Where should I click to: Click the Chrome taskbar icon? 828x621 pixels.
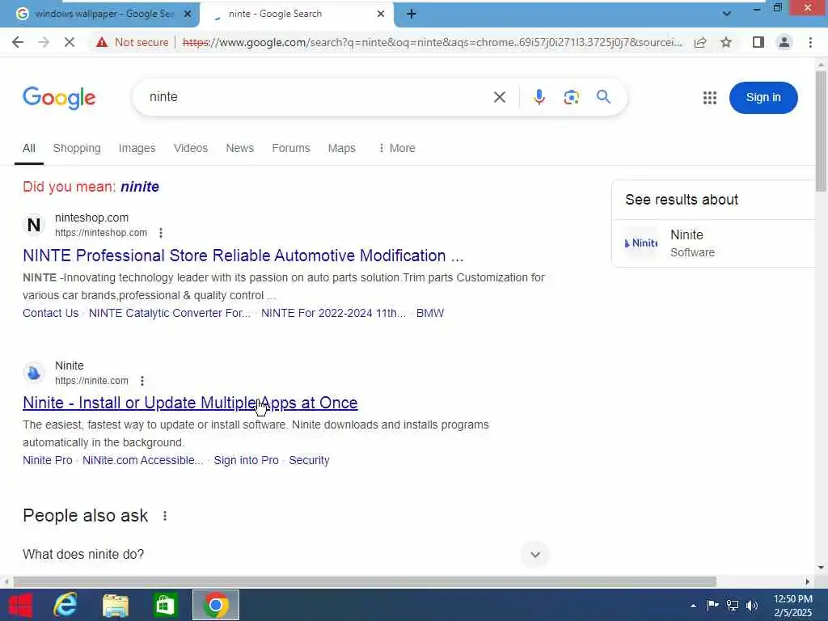[215, 605]
